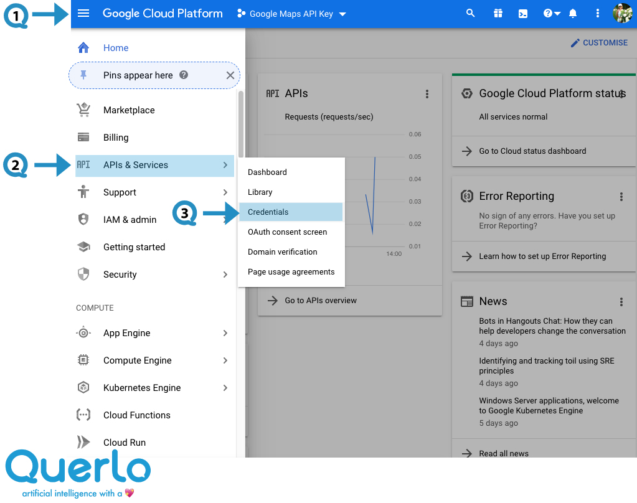This screenshot has width=637, height=503.
Task: Open News card options menu
Action: click(621, 301)
